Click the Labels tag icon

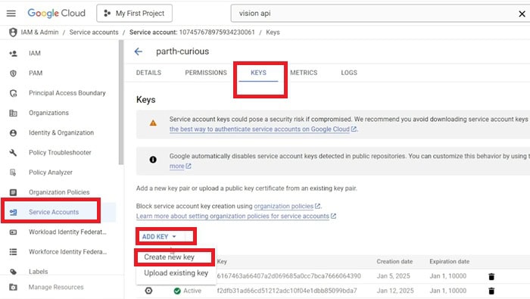tap(13, 272)
